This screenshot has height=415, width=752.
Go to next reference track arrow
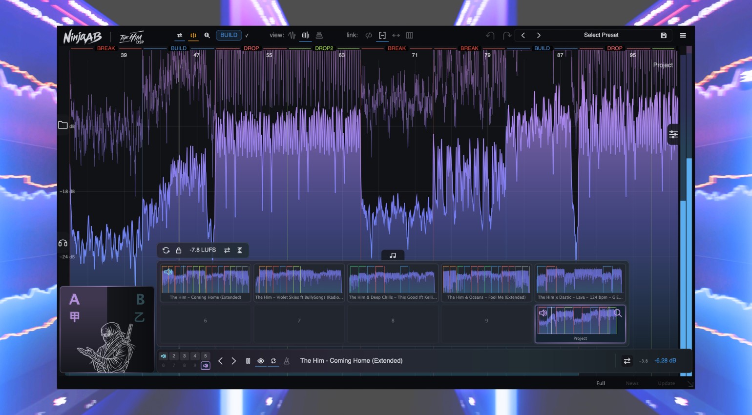233,361
